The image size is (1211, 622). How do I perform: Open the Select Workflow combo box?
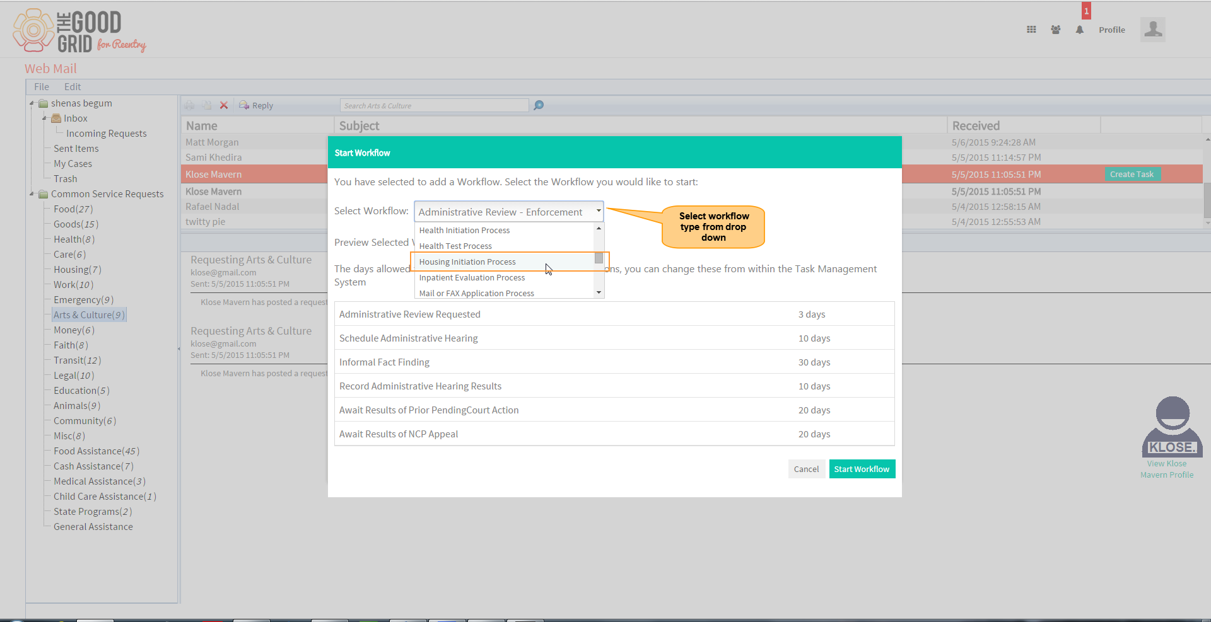tap(509, 212)
